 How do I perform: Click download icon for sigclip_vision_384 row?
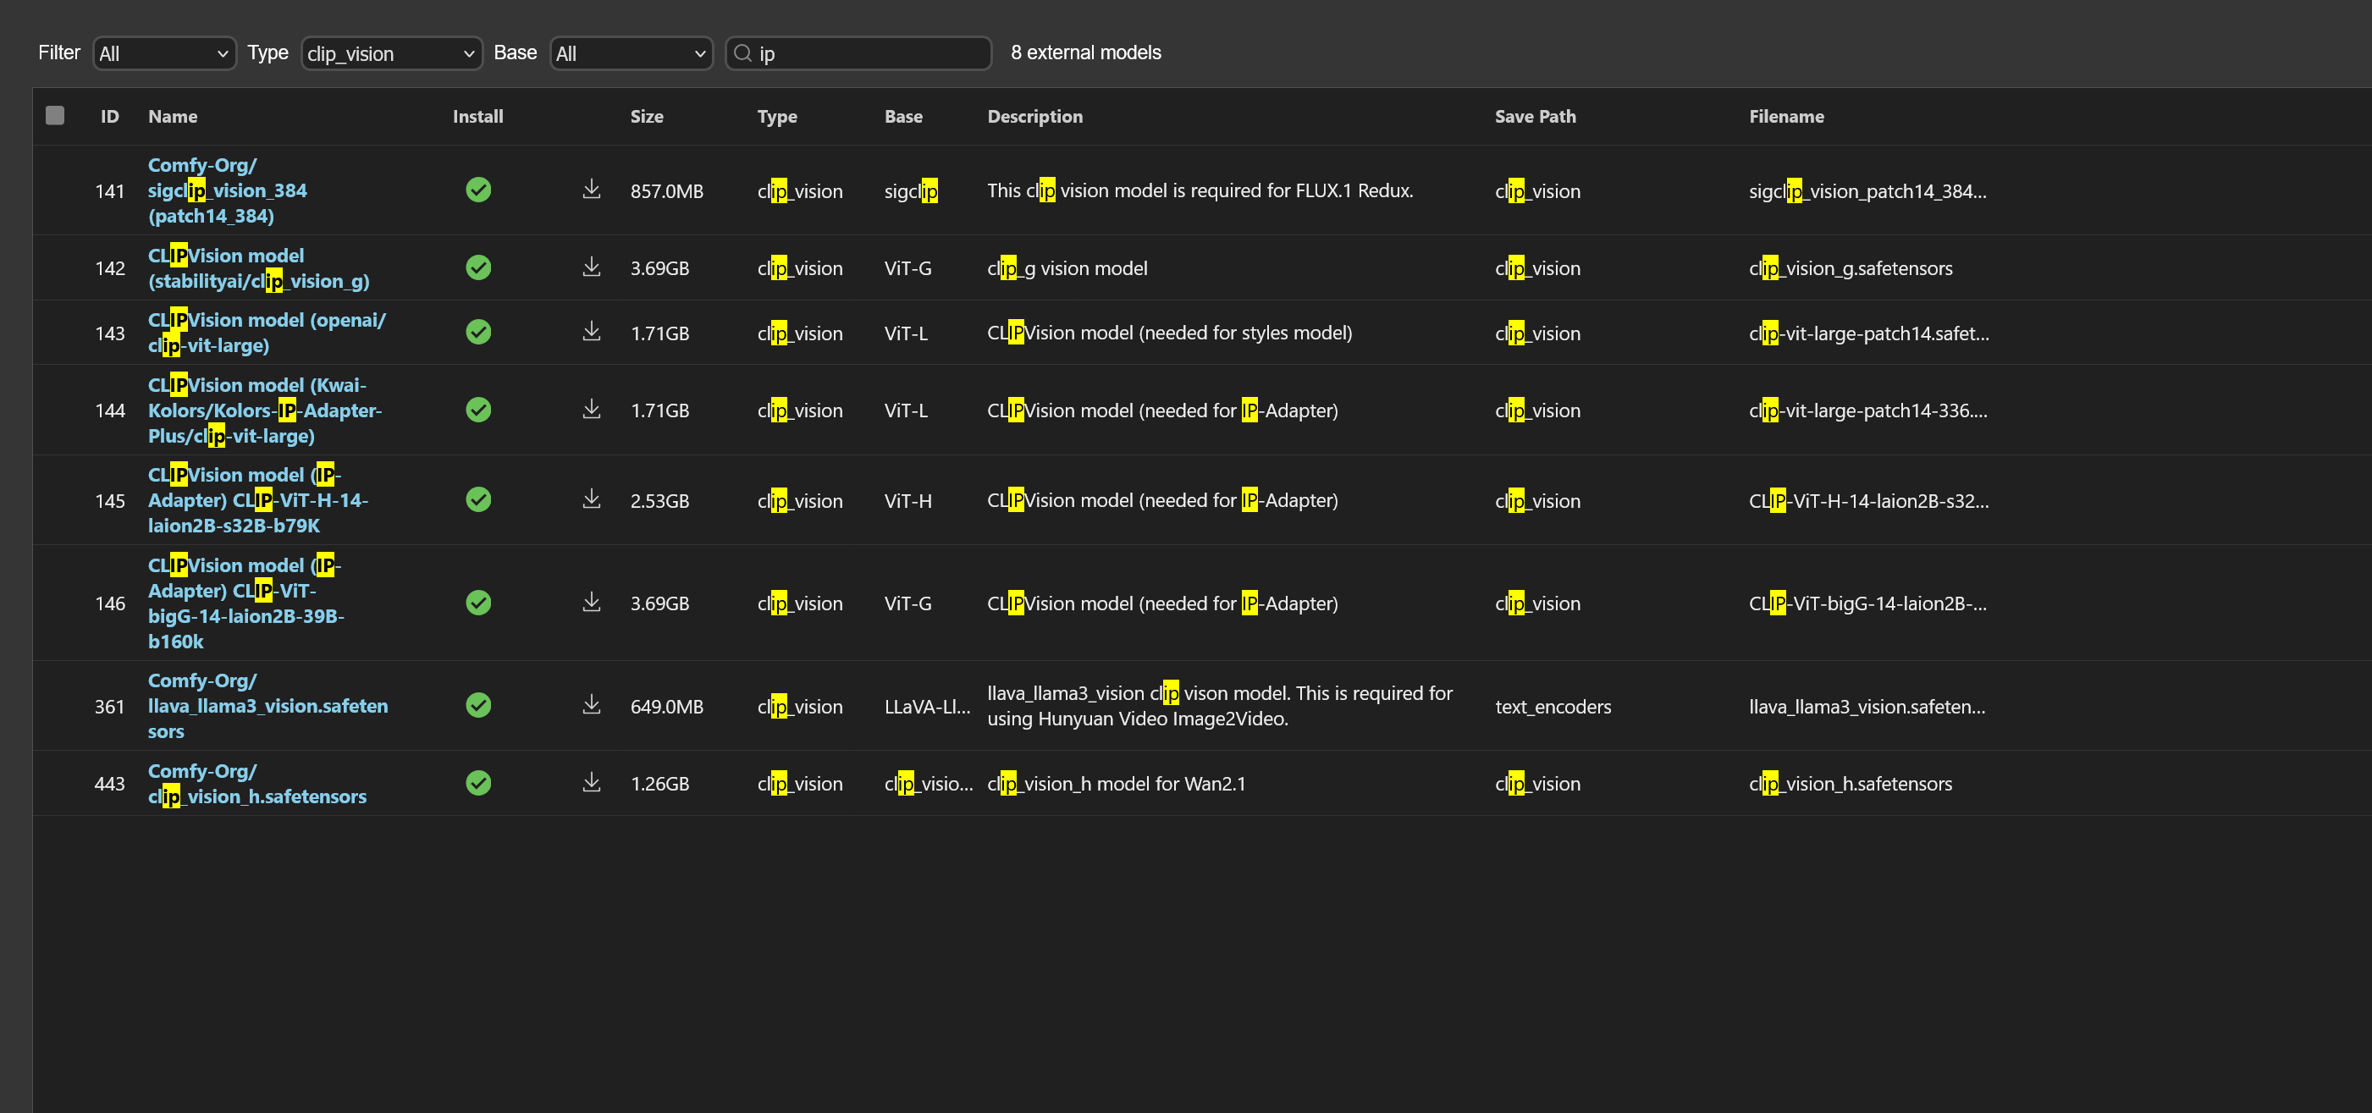pos(591,190)
